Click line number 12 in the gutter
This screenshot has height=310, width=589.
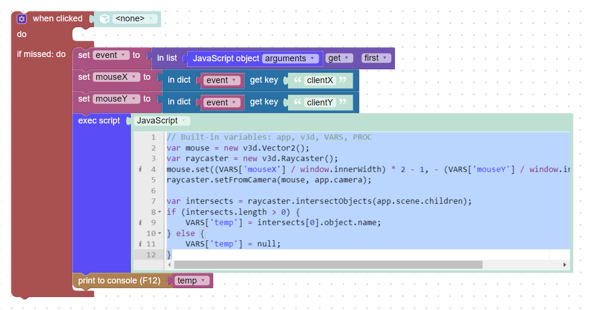151,254
